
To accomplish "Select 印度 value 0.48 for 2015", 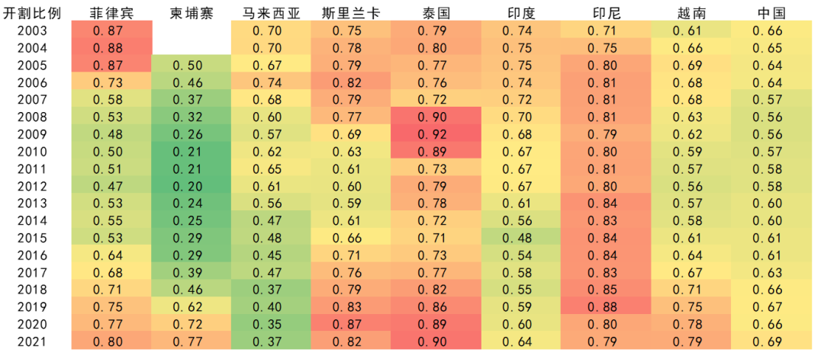I will click(x=521, y=239).
